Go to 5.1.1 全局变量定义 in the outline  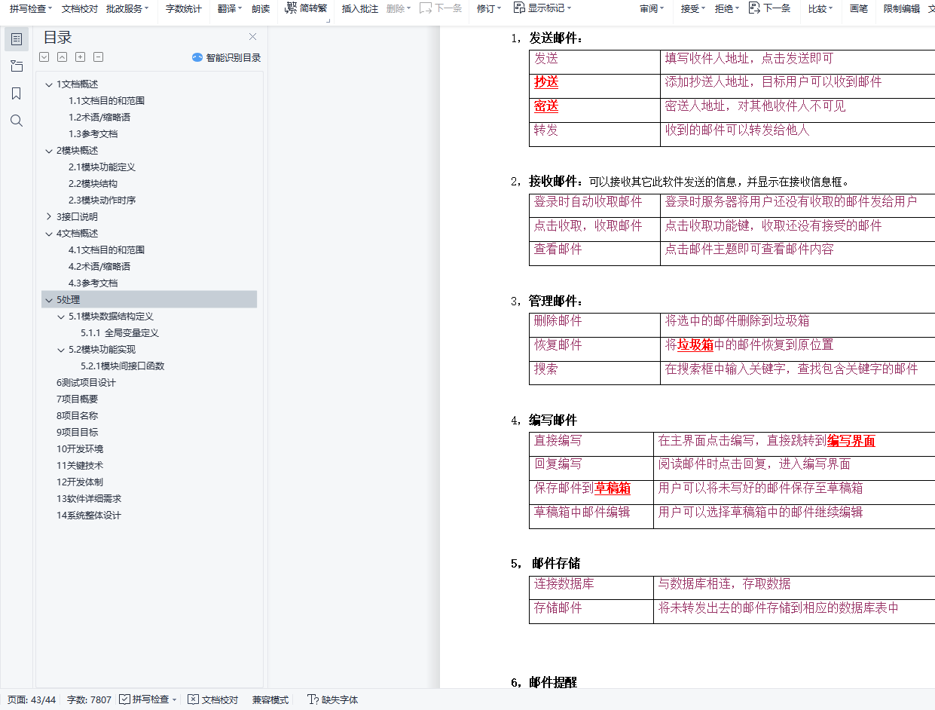click(x=120, y=333)
